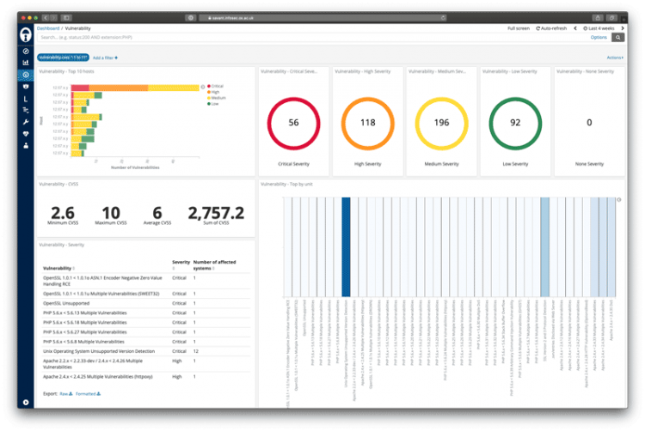
Task: Open the Monitoring heartbeat icon in sidebar
Action: click(x=26, y=134)
